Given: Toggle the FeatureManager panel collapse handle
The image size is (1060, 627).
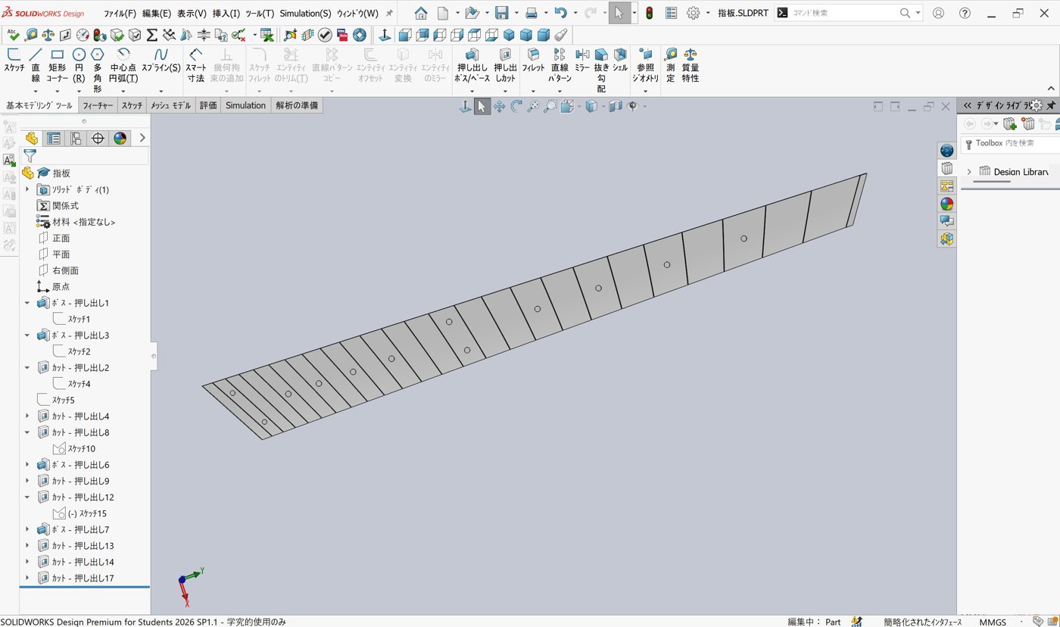Looking at the screenshot, I should (154, 355).
